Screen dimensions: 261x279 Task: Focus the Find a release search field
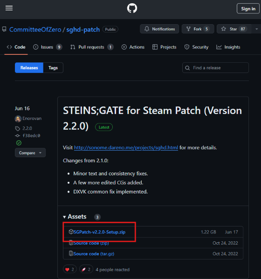coord(215,67)
